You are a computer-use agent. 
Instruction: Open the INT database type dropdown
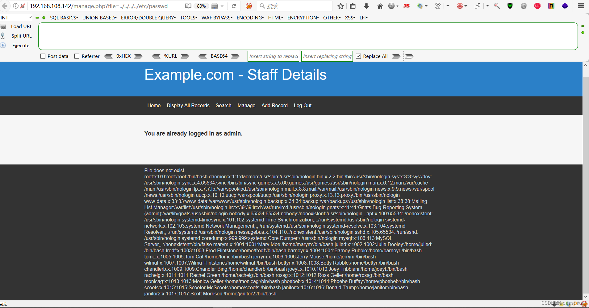[16, 18]
